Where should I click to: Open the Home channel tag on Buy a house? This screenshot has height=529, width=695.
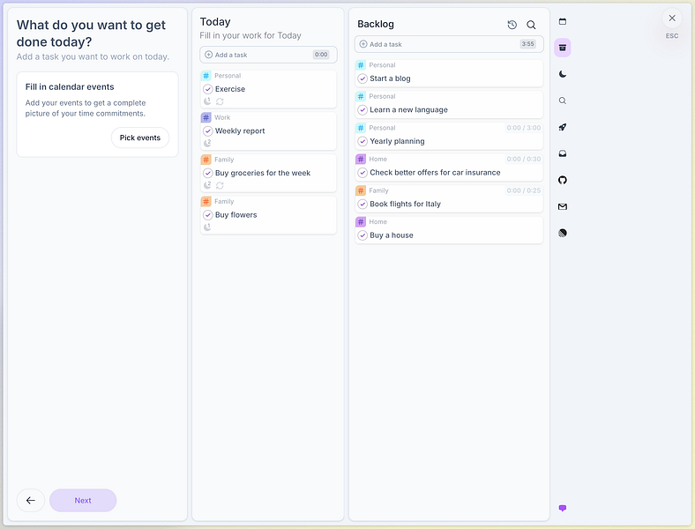(x=372, y=221)
